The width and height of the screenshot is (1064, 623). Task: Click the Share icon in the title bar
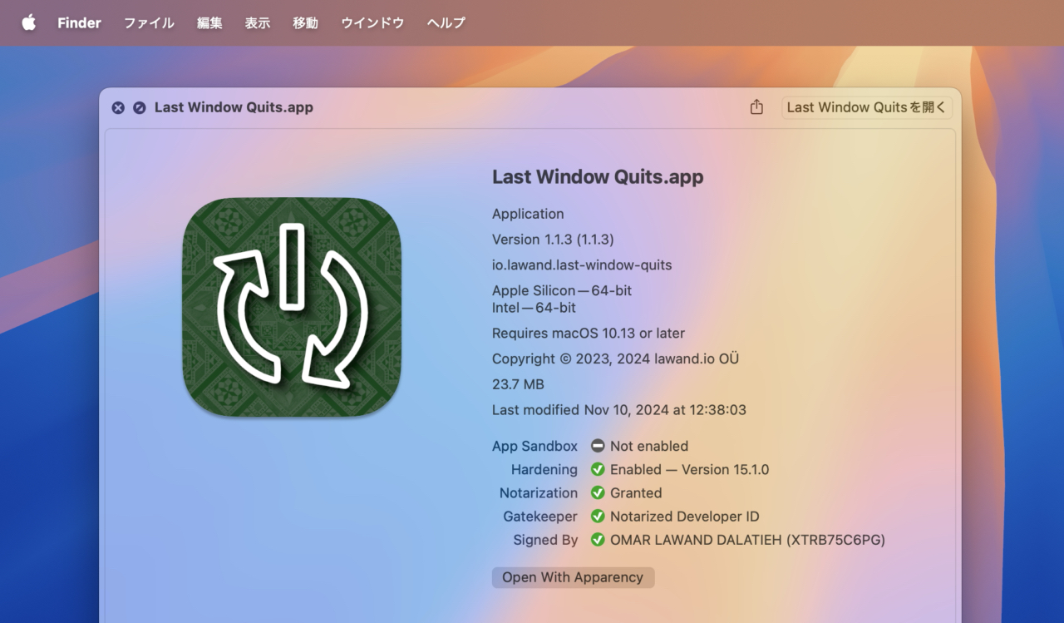tap(756, 106)
